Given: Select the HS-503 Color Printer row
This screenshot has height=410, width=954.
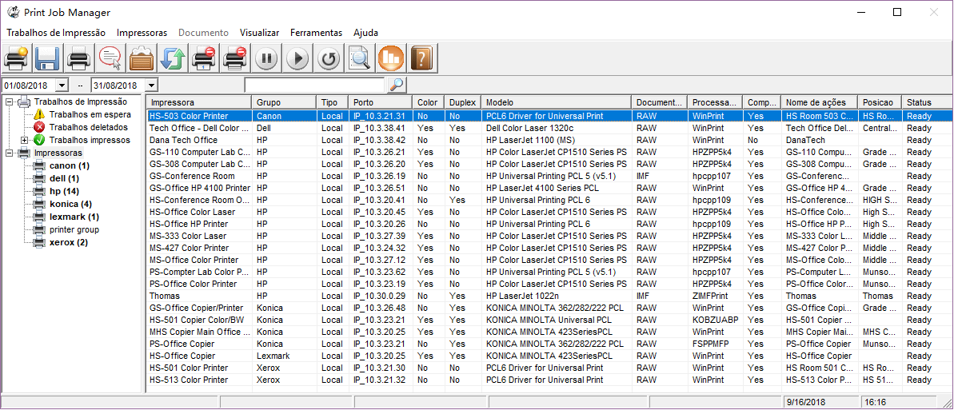Looking at the screenshot, I should 549,116.
